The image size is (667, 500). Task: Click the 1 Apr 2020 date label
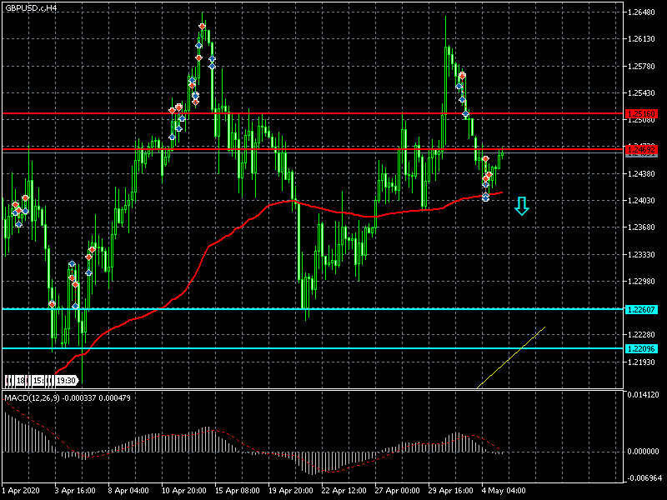(20, 489)
